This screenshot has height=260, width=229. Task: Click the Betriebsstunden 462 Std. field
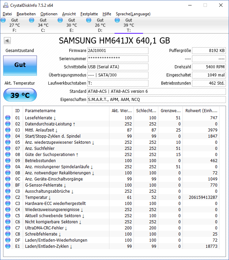point(209,83)
